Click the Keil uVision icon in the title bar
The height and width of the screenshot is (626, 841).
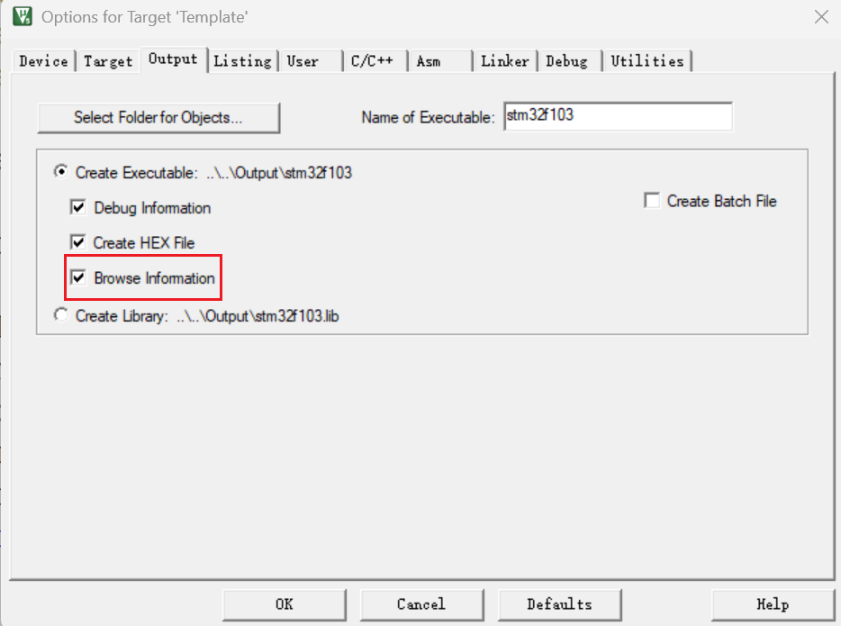[x=23, y=16]
